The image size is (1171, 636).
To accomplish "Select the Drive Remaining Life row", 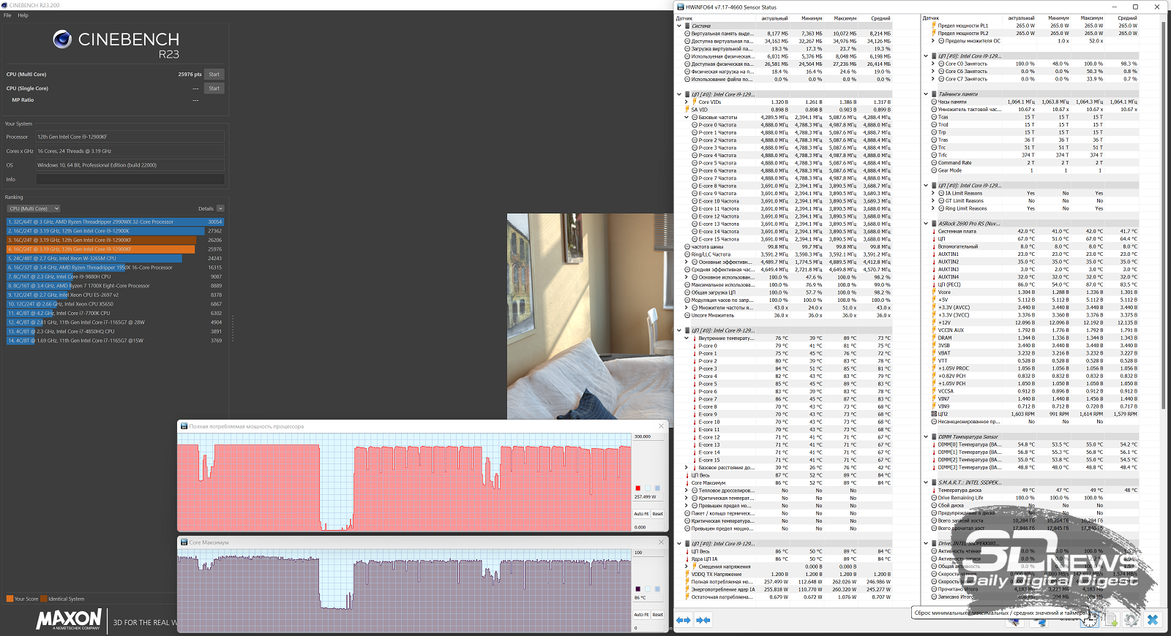I will [x=1035, y=498].
